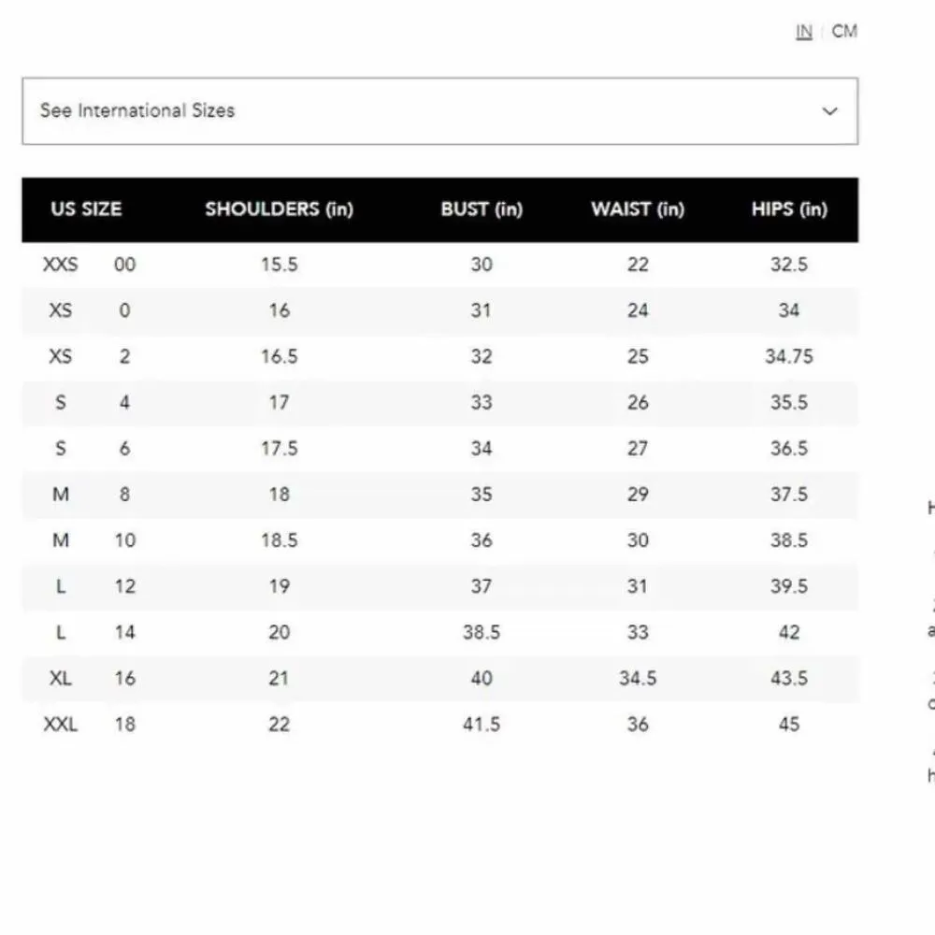The image size is (935, 935).
Task: Click the chevron arrow in the sizes dropdown
Action: click(829, 111)
